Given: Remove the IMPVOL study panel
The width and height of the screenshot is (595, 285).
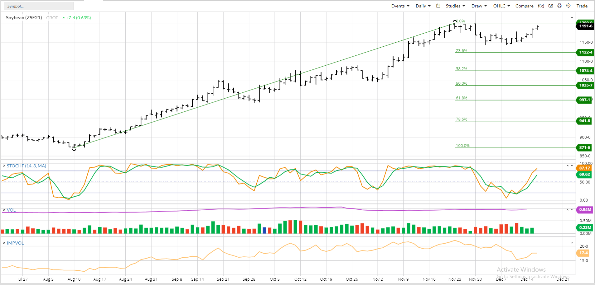Looking at the screenshot, I should (x=4, y=243).
